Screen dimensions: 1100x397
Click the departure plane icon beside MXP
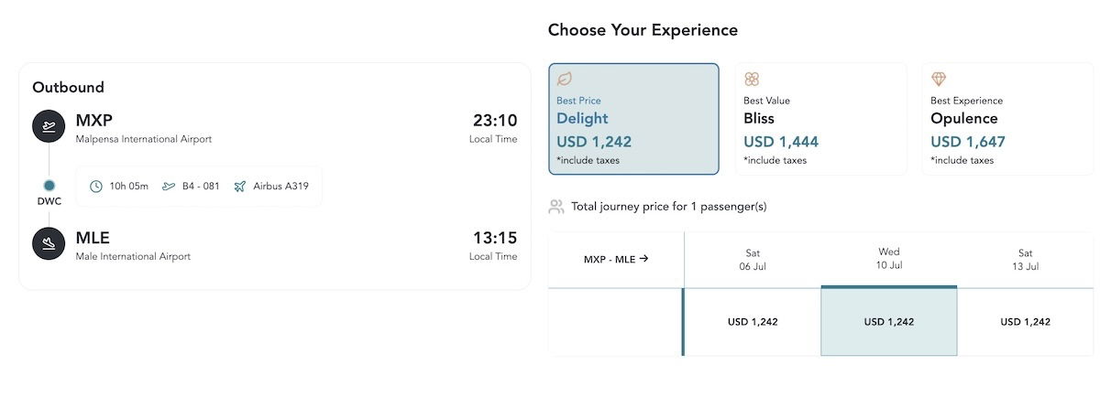(49, 126)
